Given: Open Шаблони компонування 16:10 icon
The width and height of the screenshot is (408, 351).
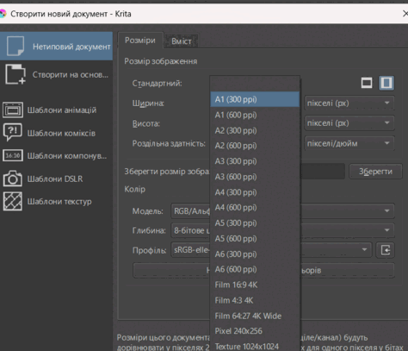Looking at the screenshot, I should click(13, 155).
